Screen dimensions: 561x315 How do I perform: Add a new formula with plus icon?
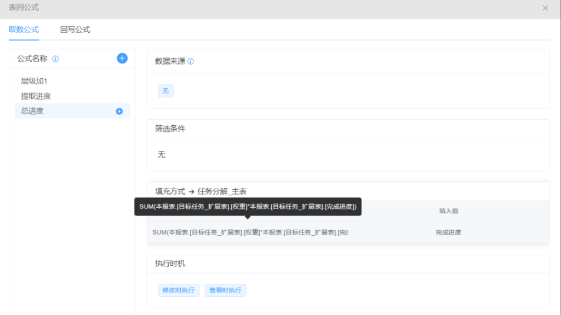pyautogui.click(x=122, y=58)
